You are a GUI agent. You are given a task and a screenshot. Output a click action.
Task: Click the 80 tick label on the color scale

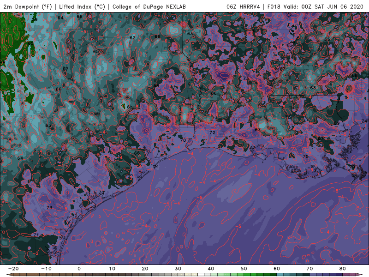tap(343, 269)
